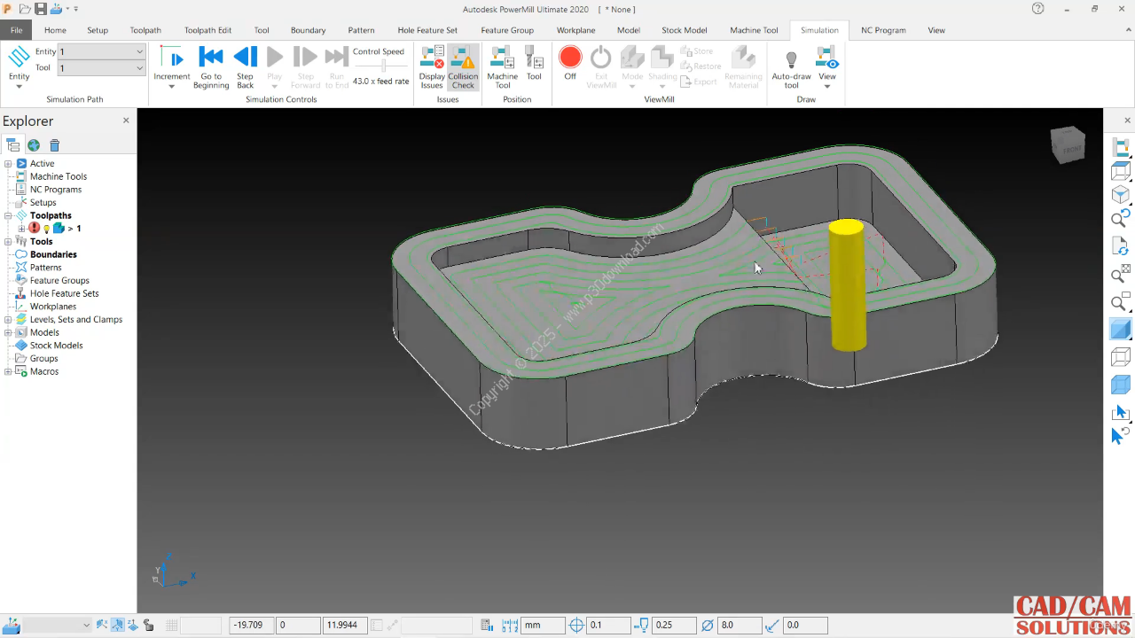This screenshot has height=638, width=1135.
Task: Open the File menu
Action: (x=16, y=30)
